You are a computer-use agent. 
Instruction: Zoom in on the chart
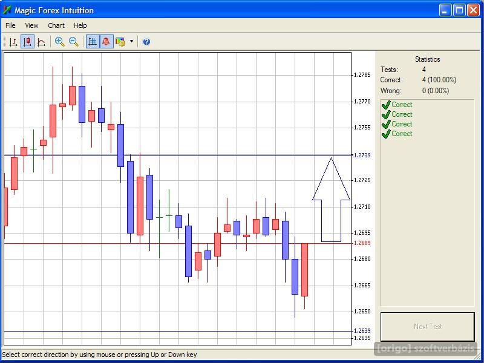click(x=59, y=42)
